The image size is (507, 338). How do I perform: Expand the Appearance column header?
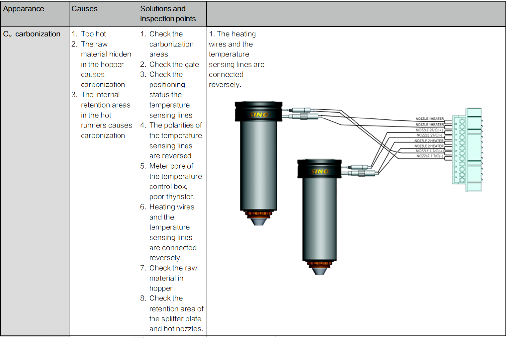23,9
